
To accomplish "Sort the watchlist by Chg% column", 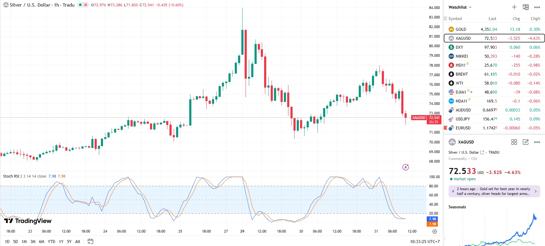I will pyautogui.click(x=535, y=19).
